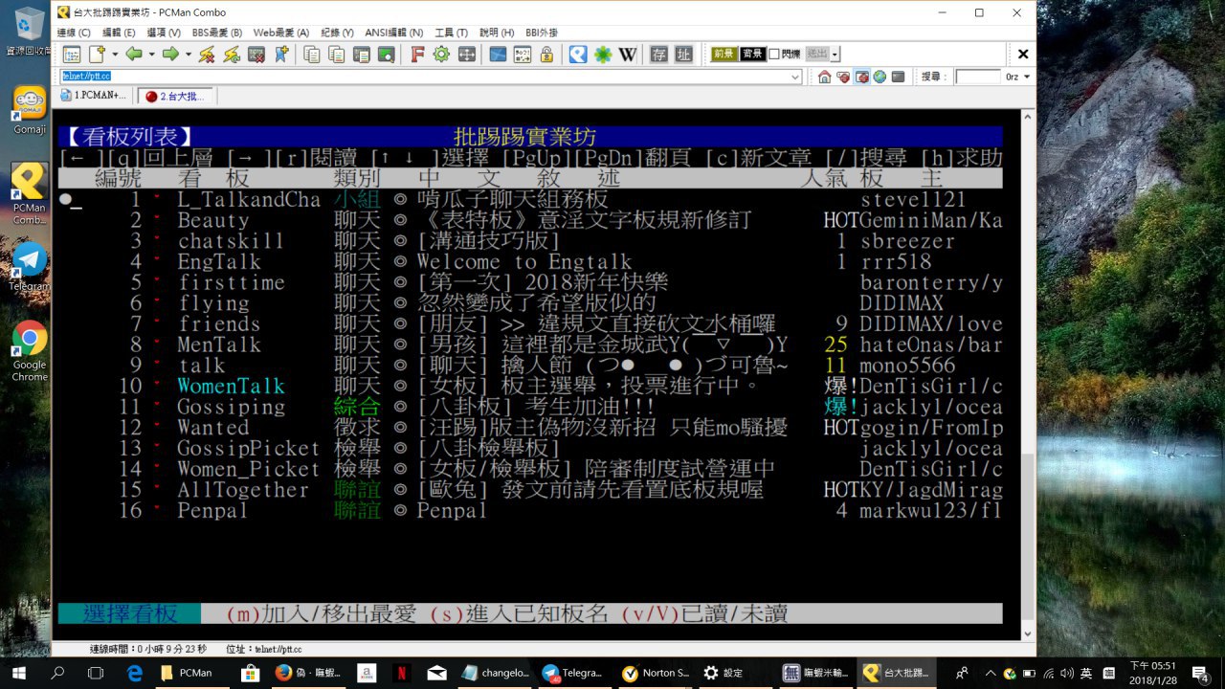Viewport: 1225px width, 689px height.
Task: Toggle the 閃爍 blink checkbox
Action: [x=775, y=55]
